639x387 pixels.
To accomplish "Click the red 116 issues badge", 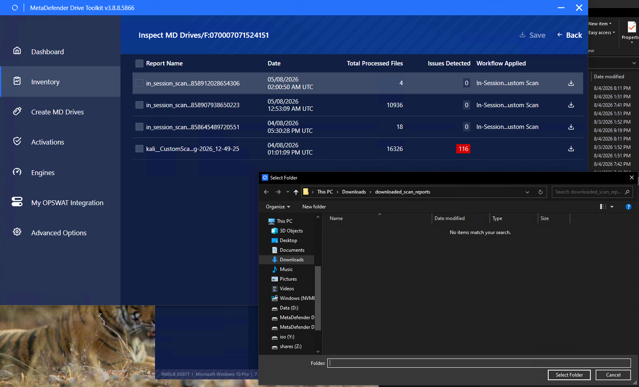I will pos(463,149).
